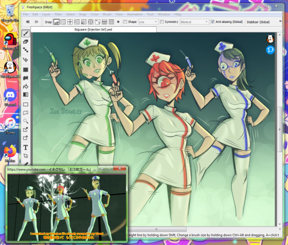The height and width of the screenshot is (245, 288).
Task: Enable square grid snap icon
Action: [x=111, y=22]
